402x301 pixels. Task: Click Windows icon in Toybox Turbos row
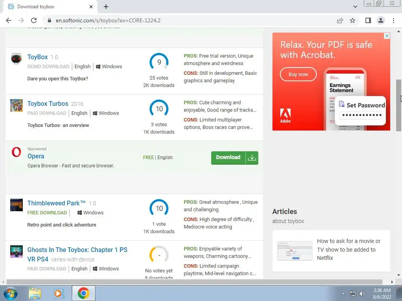coord(95,113)
